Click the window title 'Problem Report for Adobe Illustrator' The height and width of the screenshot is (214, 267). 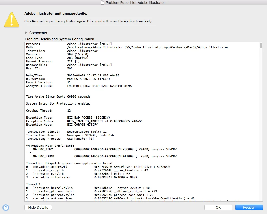[135, 2]
